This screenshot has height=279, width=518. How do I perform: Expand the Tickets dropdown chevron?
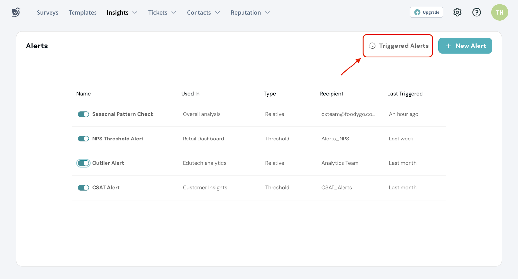click(x=174, y=13)
